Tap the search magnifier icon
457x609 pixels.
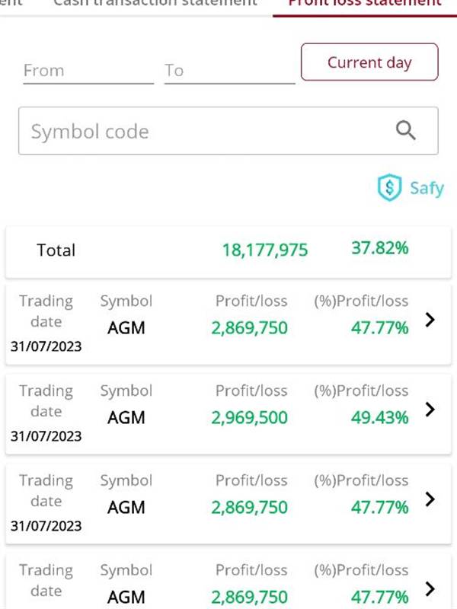click(x=406, y=130)
